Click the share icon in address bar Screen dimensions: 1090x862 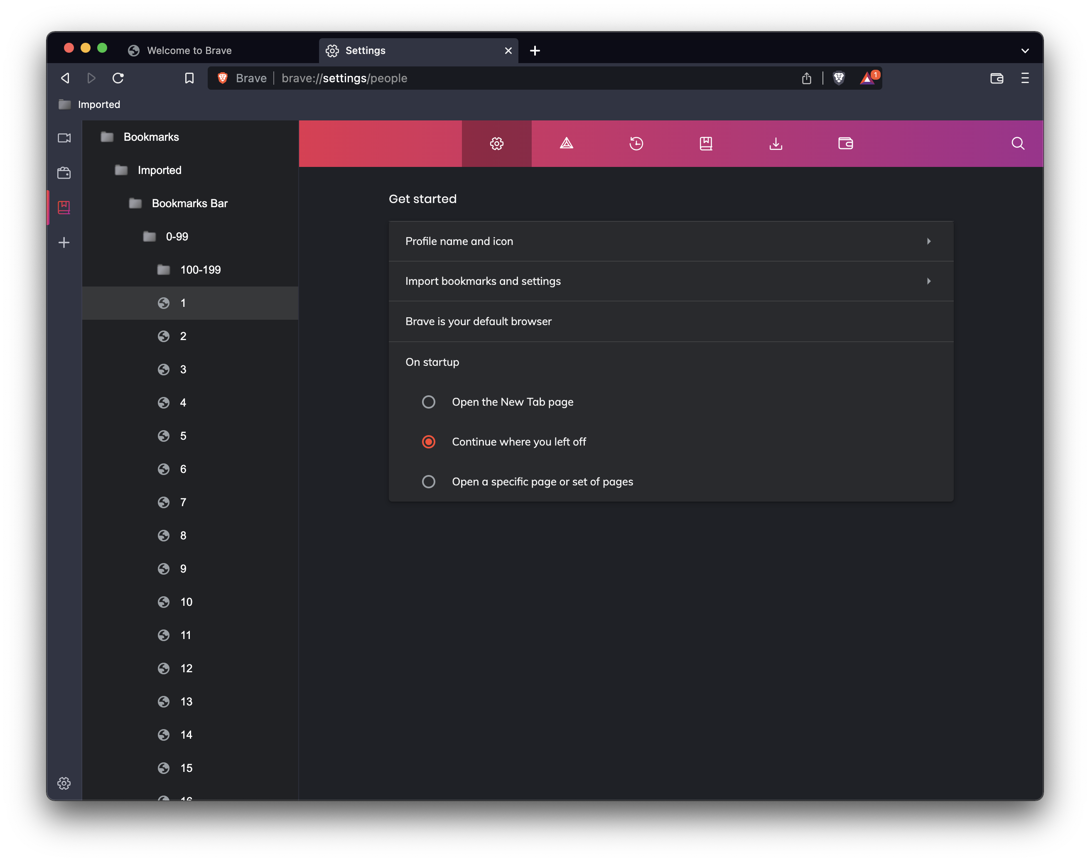(x=806, y=78)
